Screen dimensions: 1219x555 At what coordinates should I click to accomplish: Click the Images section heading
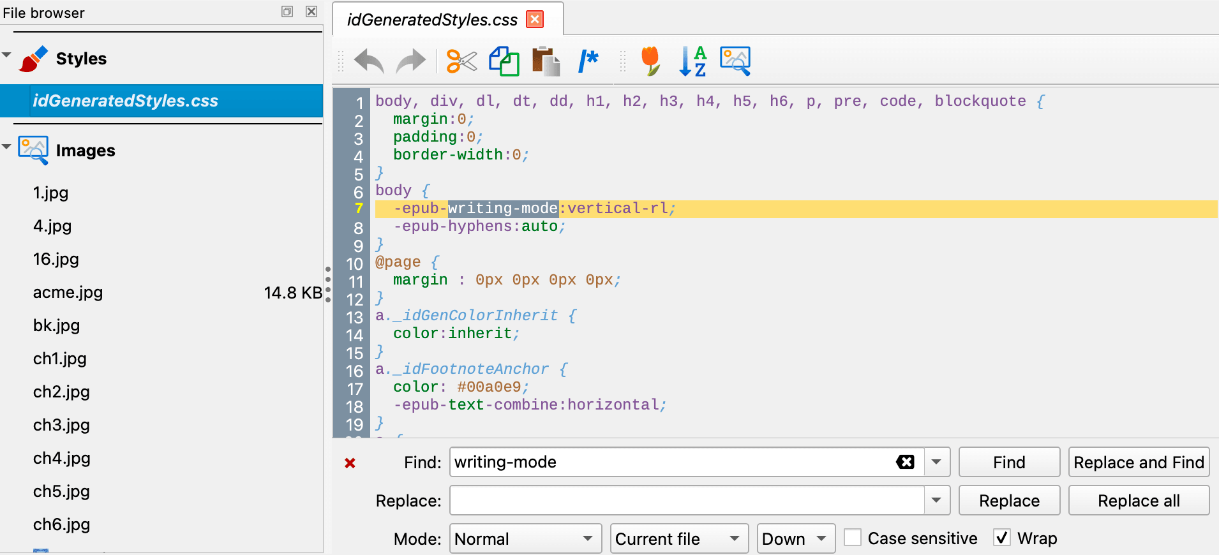[x=86, y=151]
